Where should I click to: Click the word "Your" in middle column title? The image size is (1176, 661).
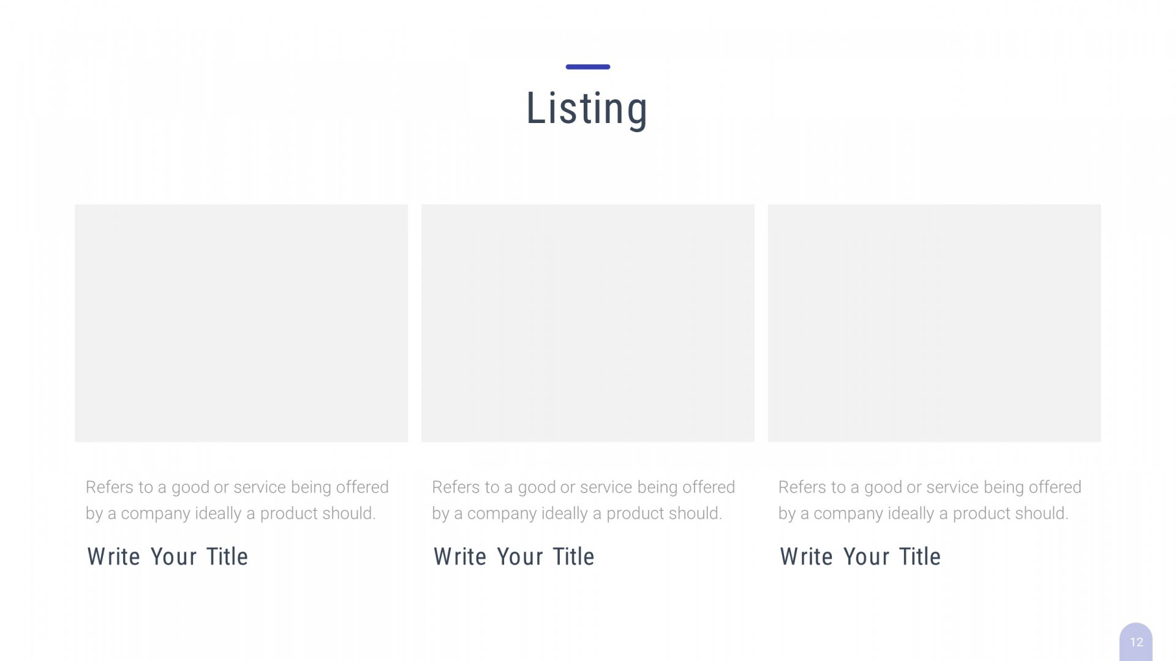pyautogui.click(x=520, y=557)
